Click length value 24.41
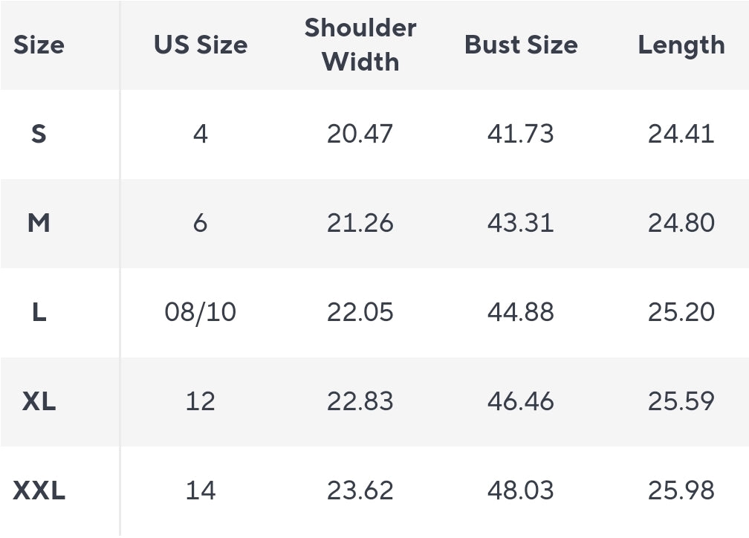 tap(681, 134)
